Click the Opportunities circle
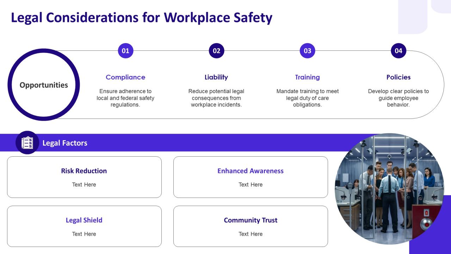 [44, 85]
